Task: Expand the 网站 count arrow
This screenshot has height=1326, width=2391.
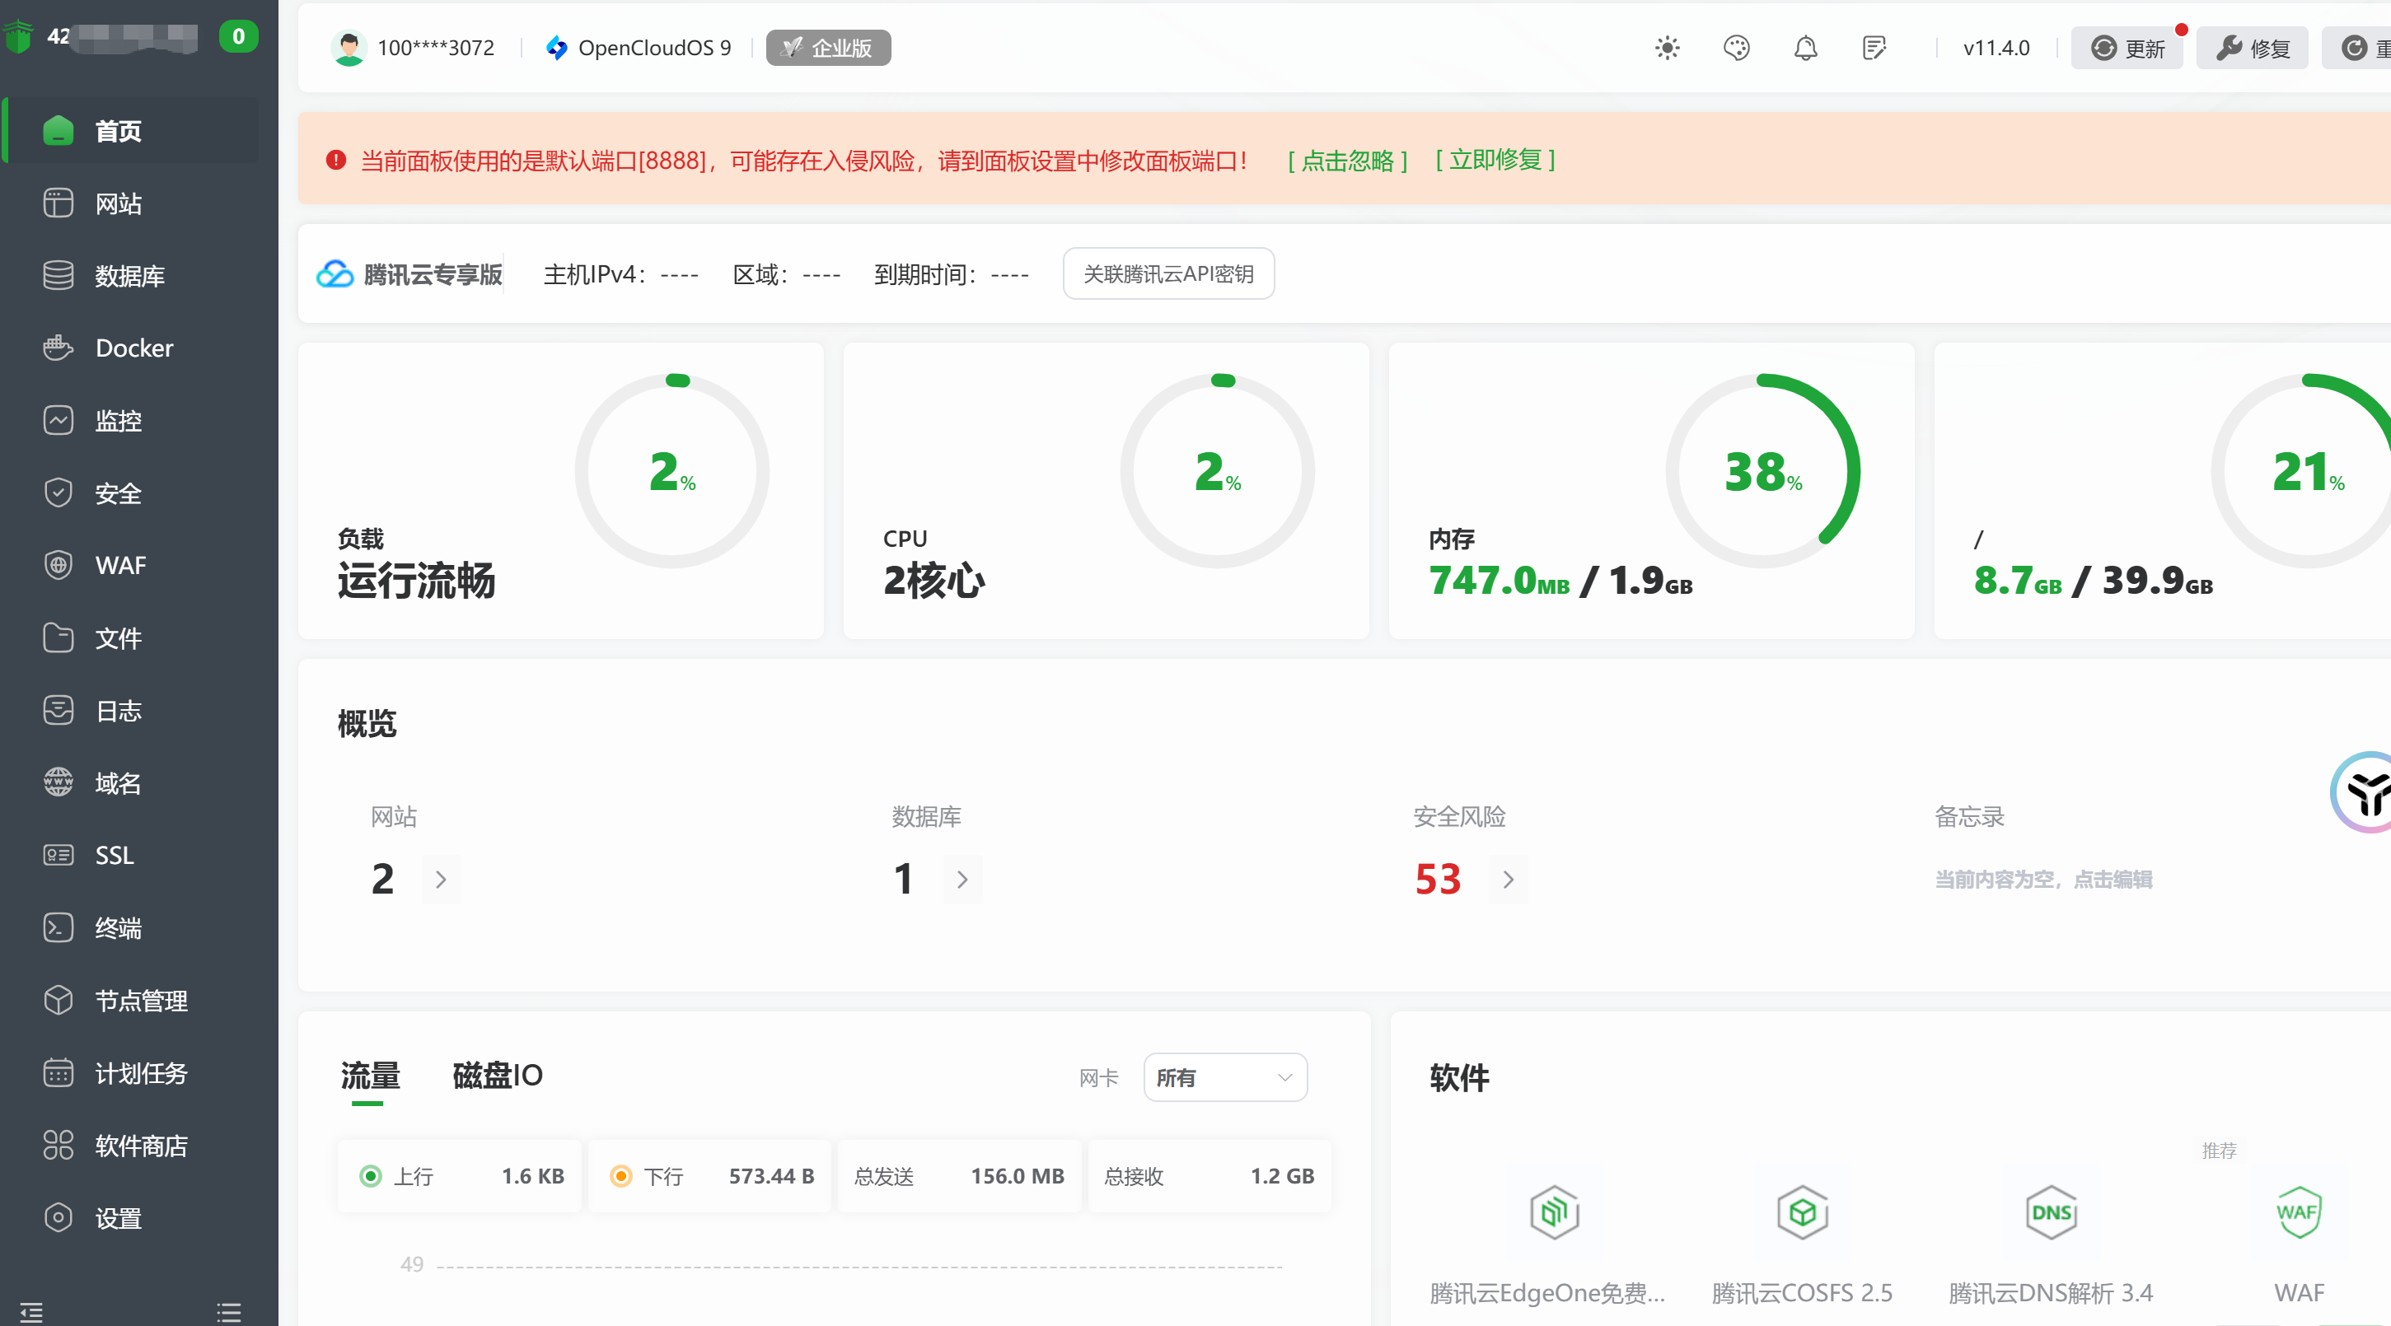Action: coord(441,880)
